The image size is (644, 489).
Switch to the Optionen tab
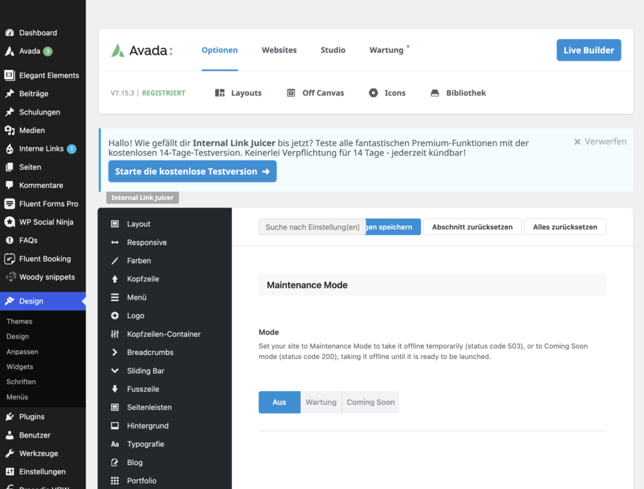pyautogui.click(x=219, y=50)
